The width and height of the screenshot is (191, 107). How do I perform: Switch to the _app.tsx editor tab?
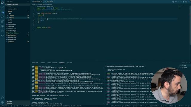(x=49, y=2)
